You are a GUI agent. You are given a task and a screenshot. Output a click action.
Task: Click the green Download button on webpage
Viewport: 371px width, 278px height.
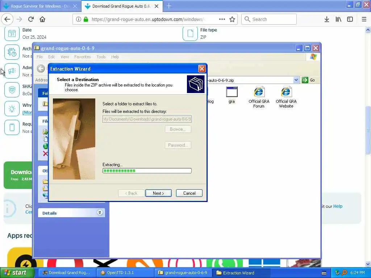pos(18,175)
